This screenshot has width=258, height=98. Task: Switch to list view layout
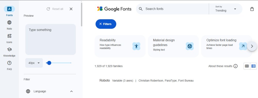(x=253, y=66)
